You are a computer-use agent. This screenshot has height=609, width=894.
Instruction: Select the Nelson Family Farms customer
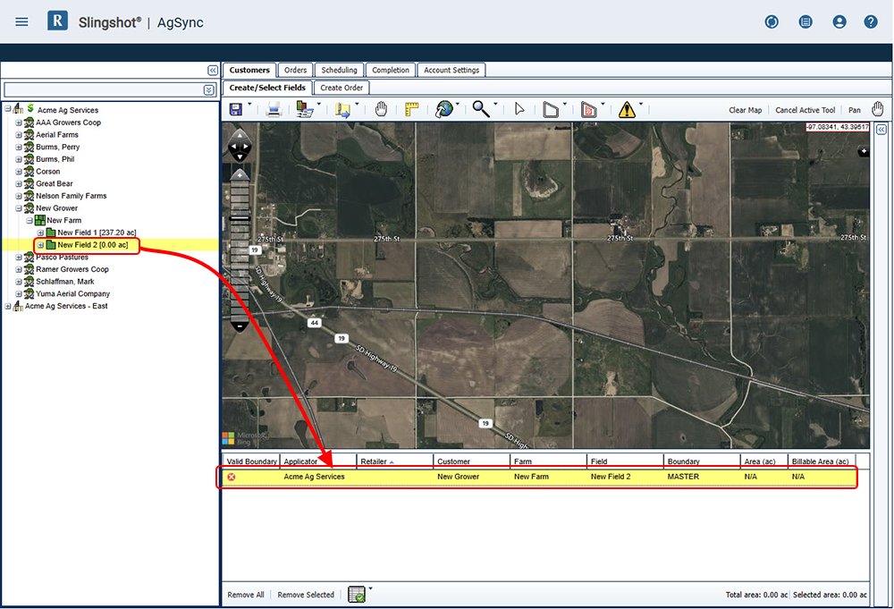pos(72,196)
